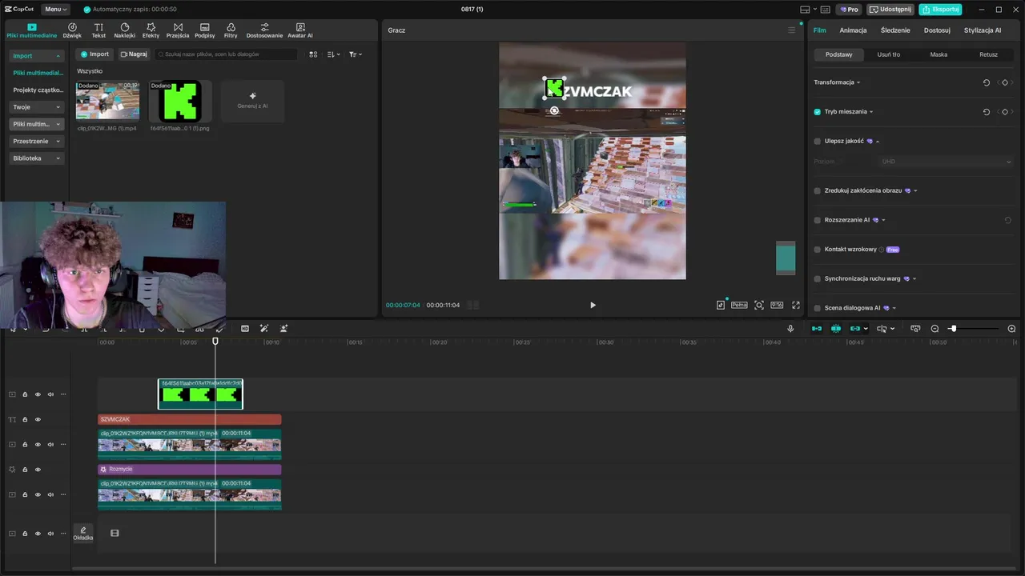Image resolution: width=1025 pixels, height=576 pixels.
Task: Lock the SZVMCZAK text track
Action: (x=25, y=419)
